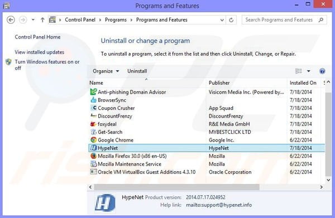
Task: Select the Coupon Crusher row name
Action: [116, 108]
